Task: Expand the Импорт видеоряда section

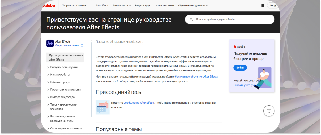Action: pos(61,97)
